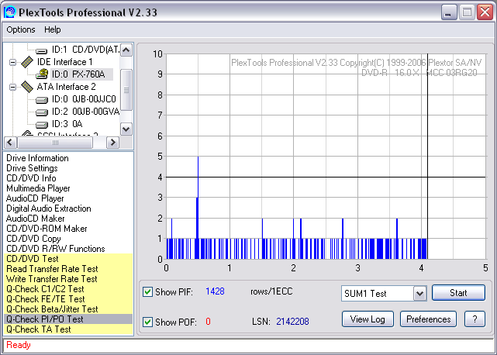The image size is (497, 355).
Task: Select Read Transfer Rate Test
Action: click(x=68, y=269)
